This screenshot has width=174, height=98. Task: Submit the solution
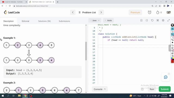pyautogui.click(x=164, y=89)
